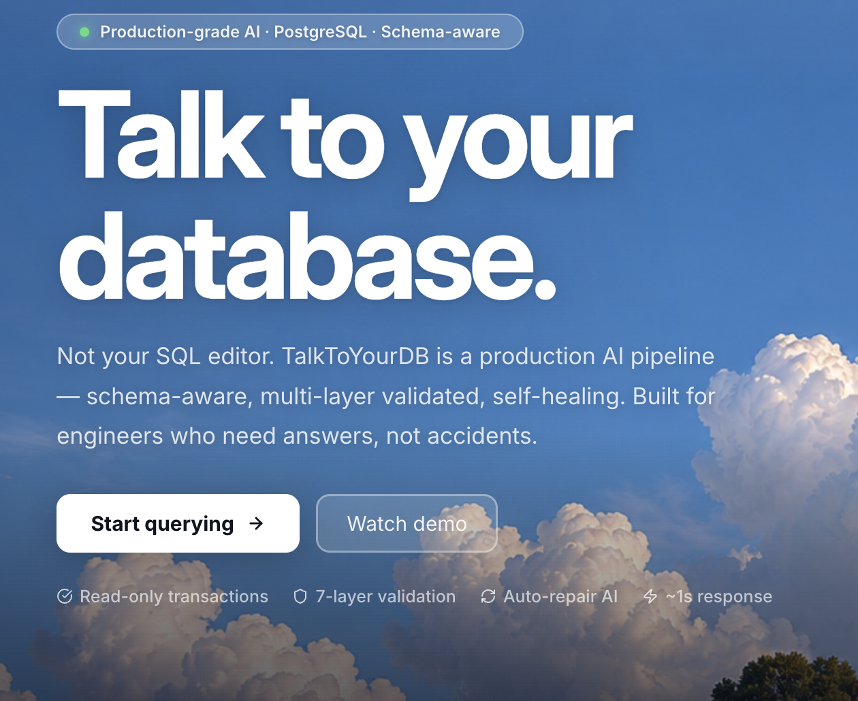Click the Start querying button

click(x=178, y=523)
